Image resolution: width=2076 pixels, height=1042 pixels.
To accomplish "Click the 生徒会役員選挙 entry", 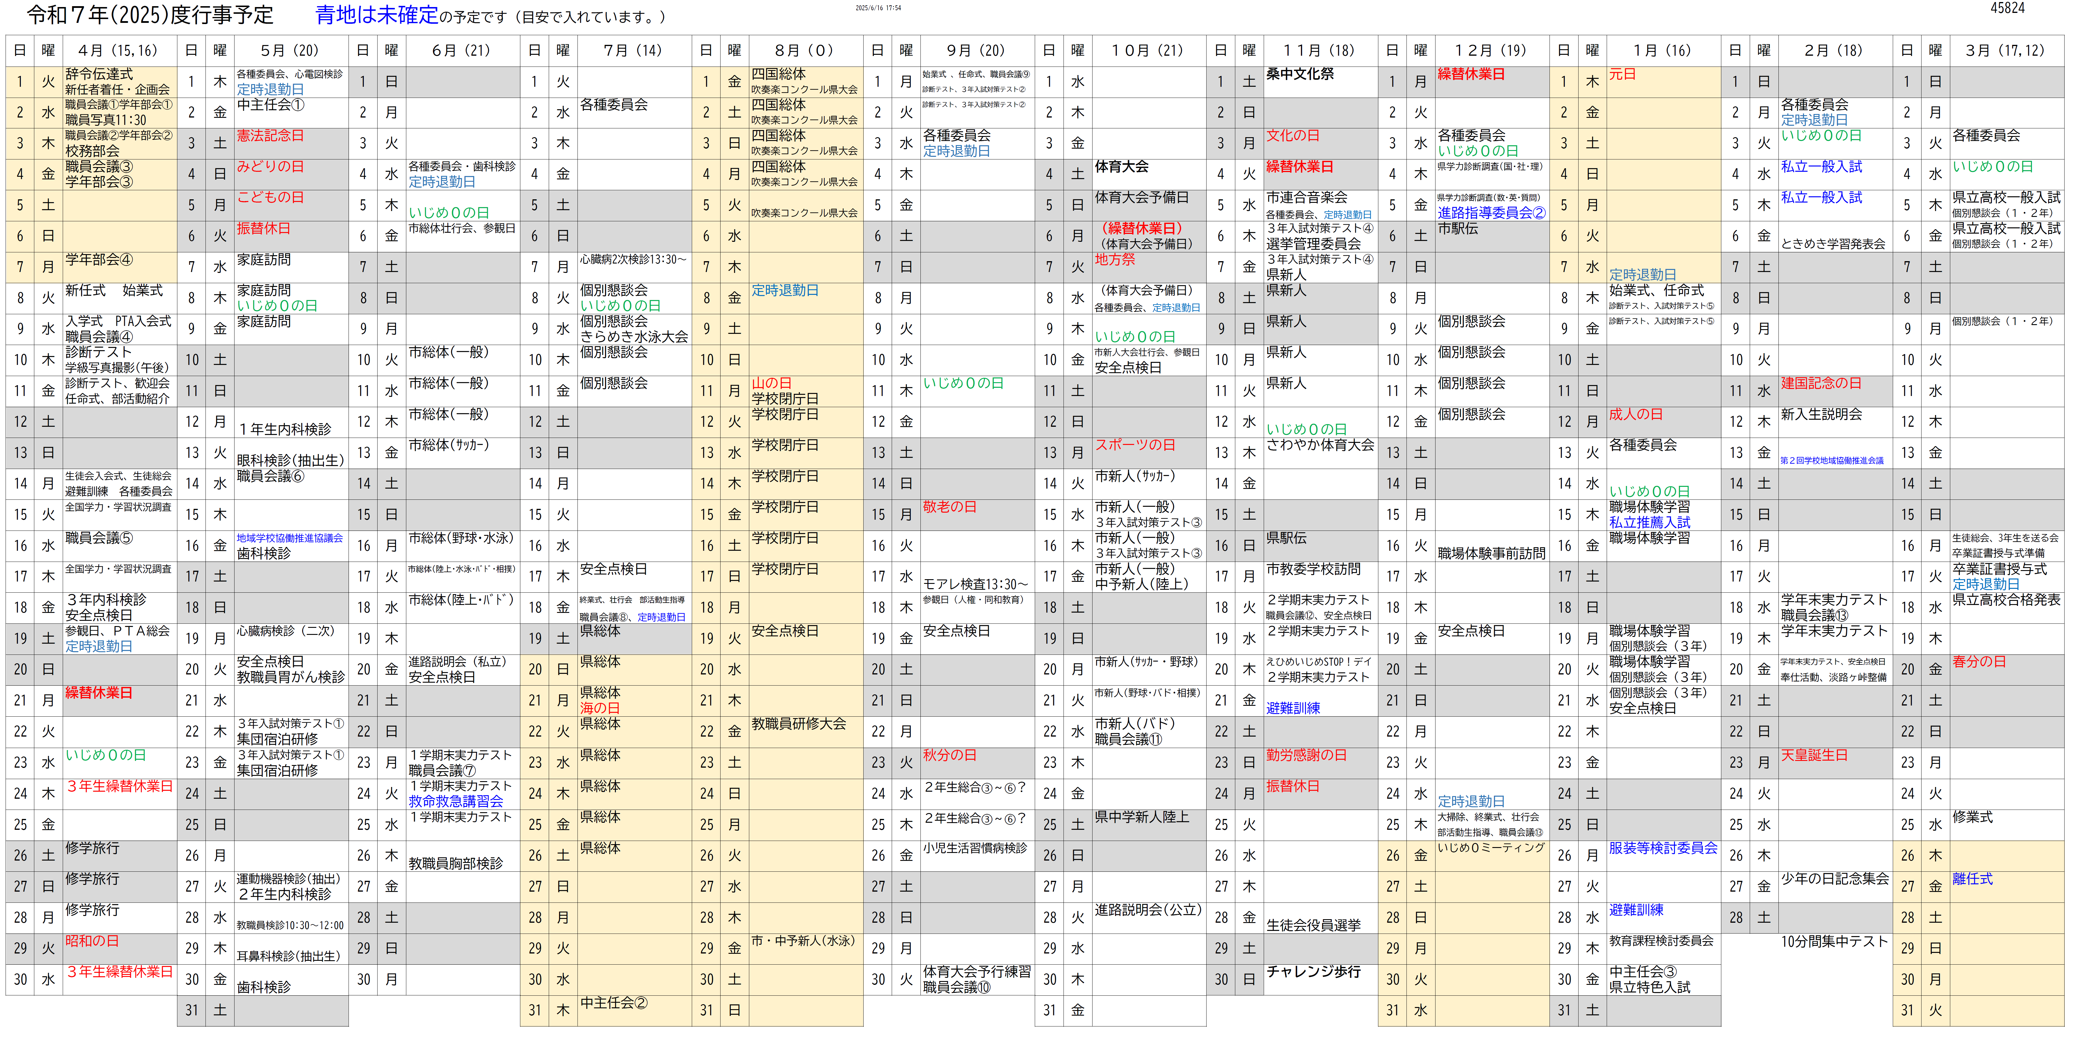I will 1314,926.
